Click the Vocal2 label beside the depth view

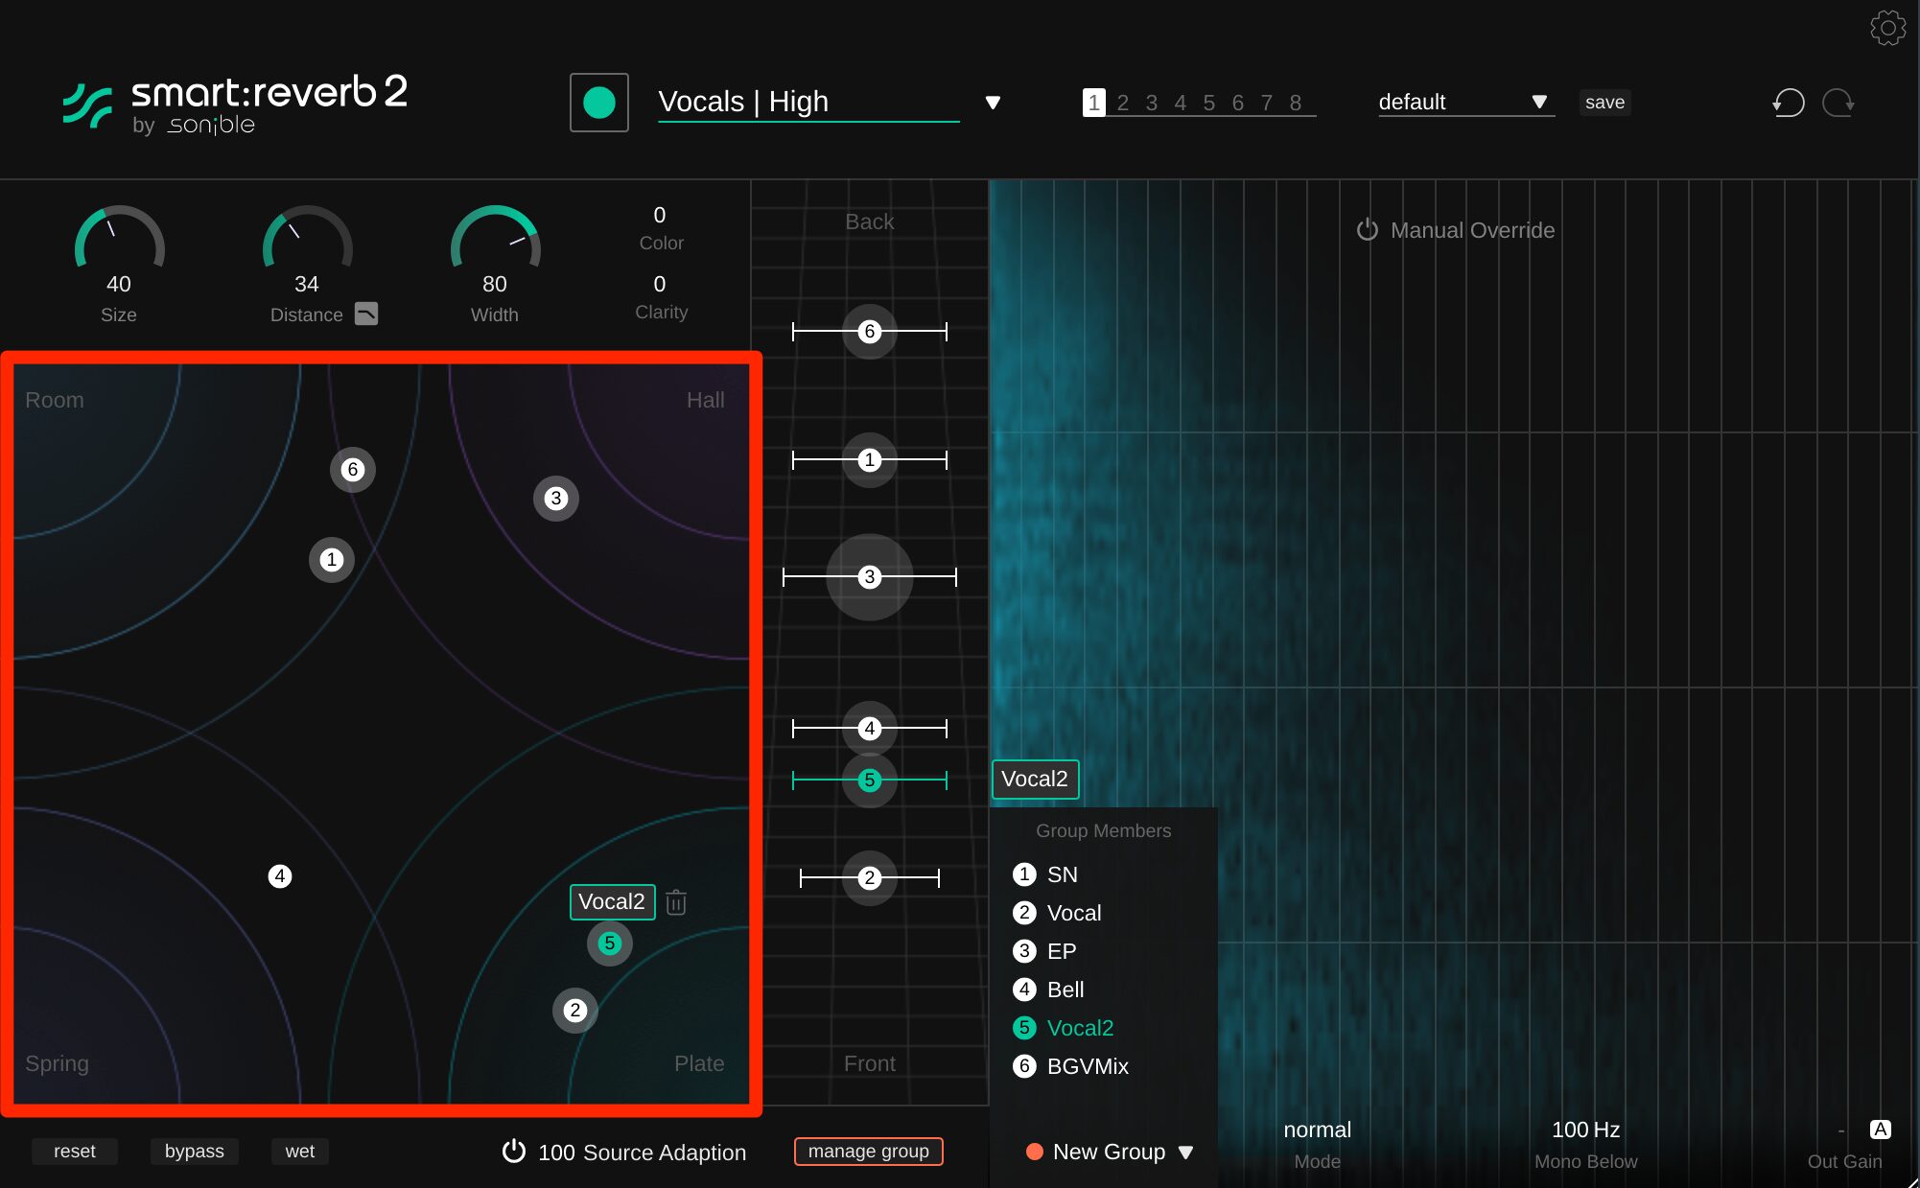[1035, 780]
